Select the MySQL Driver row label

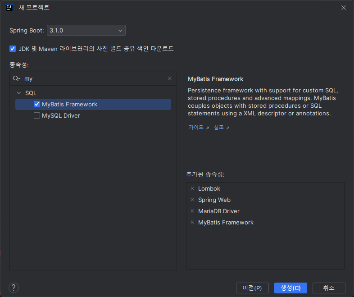pyautogui.click(x=61, y=115)
